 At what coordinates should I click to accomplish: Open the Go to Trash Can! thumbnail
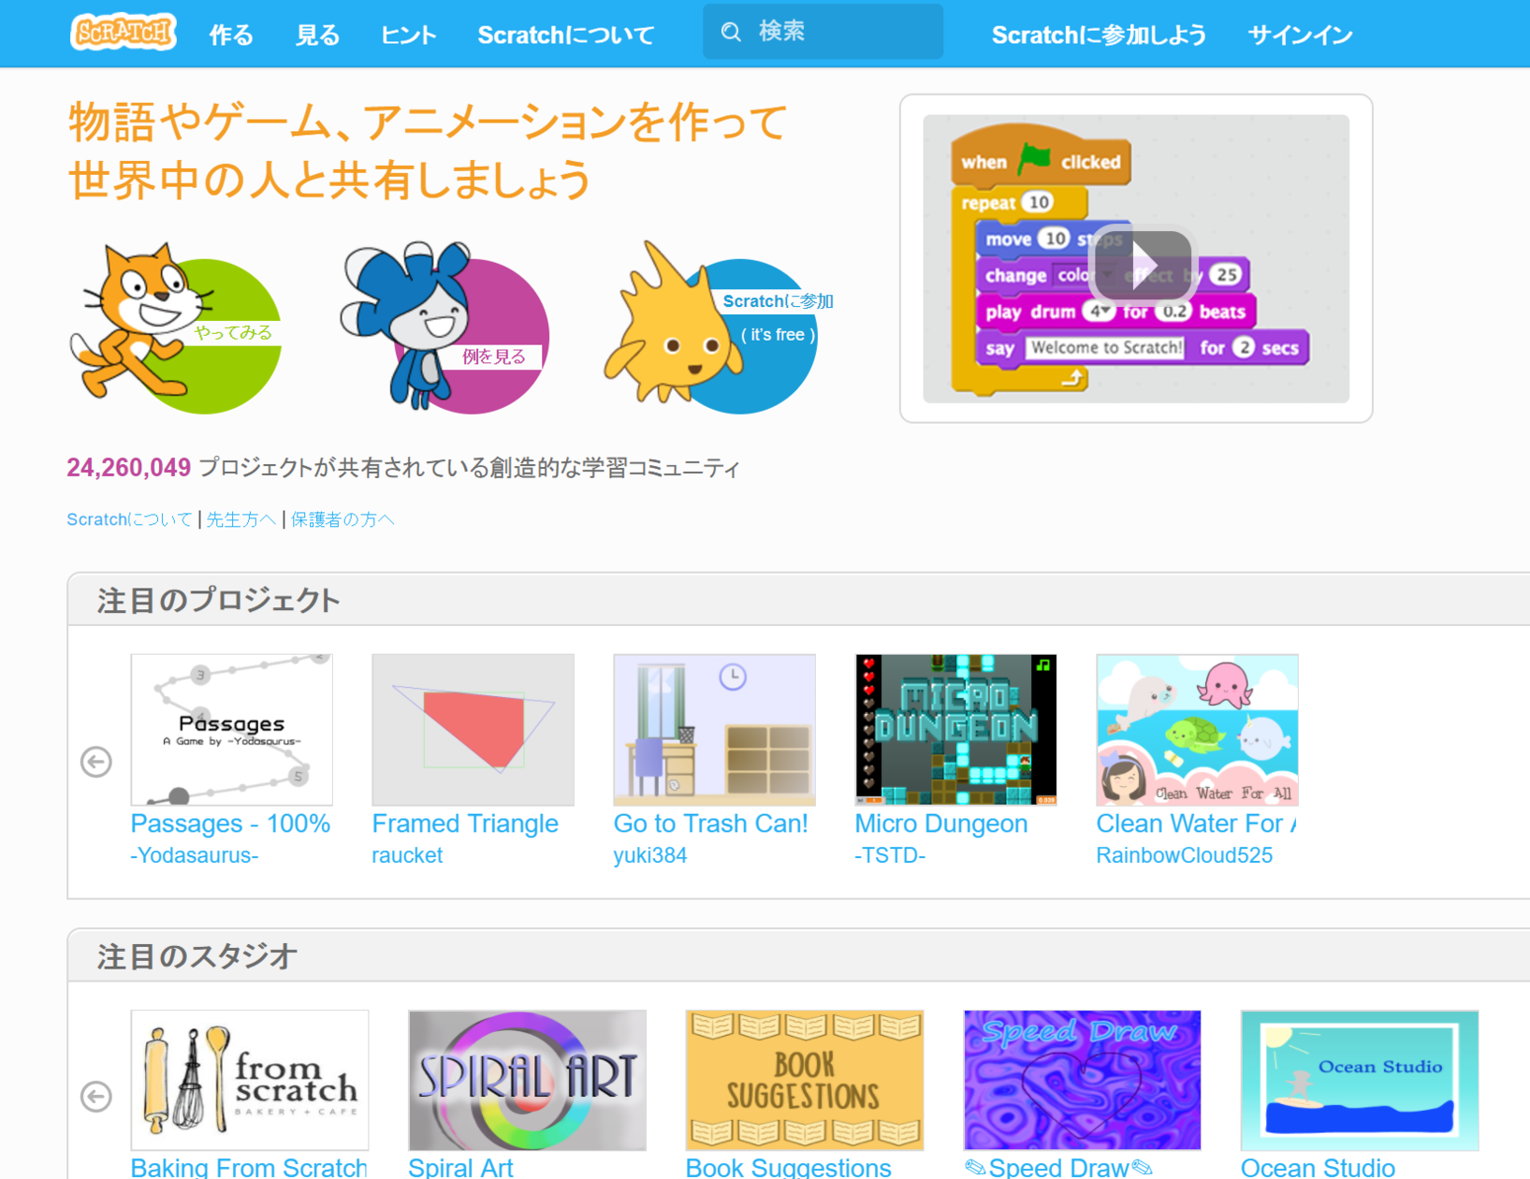click(x=715, y=730)
